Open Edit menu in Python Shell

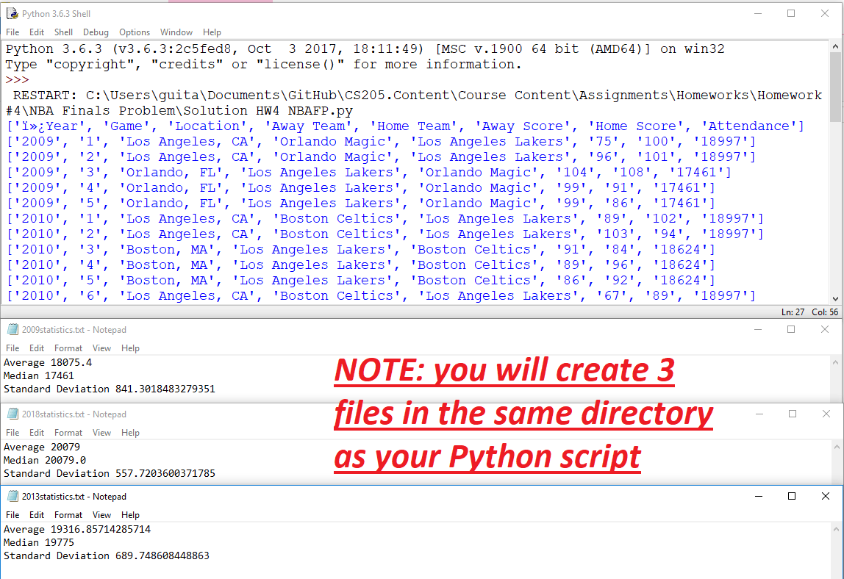37,32
